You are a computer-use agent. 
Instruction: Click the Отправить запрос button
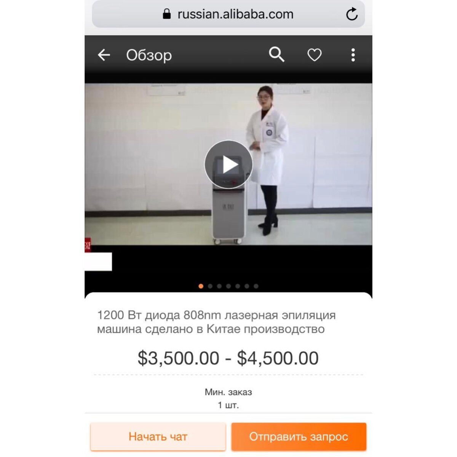[x=299, y=436]
